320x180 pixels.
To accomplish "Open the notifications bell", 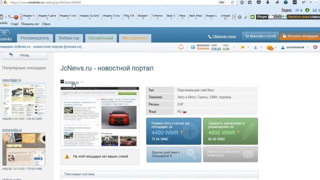I will [x=181, y=47].
